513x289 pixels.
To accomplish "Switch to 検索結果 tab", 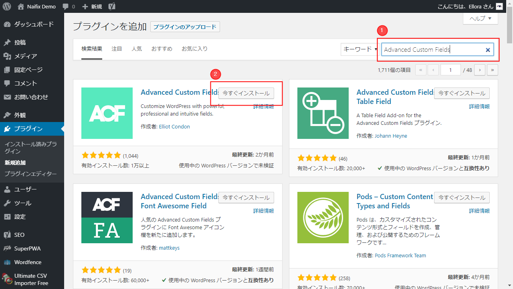I will [x=92, y=49].
